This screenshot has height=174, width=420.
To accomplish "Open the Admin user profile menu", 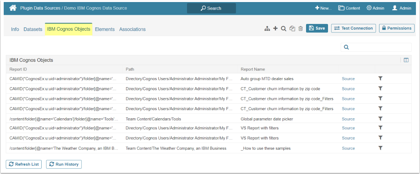I will pos(401,8).
